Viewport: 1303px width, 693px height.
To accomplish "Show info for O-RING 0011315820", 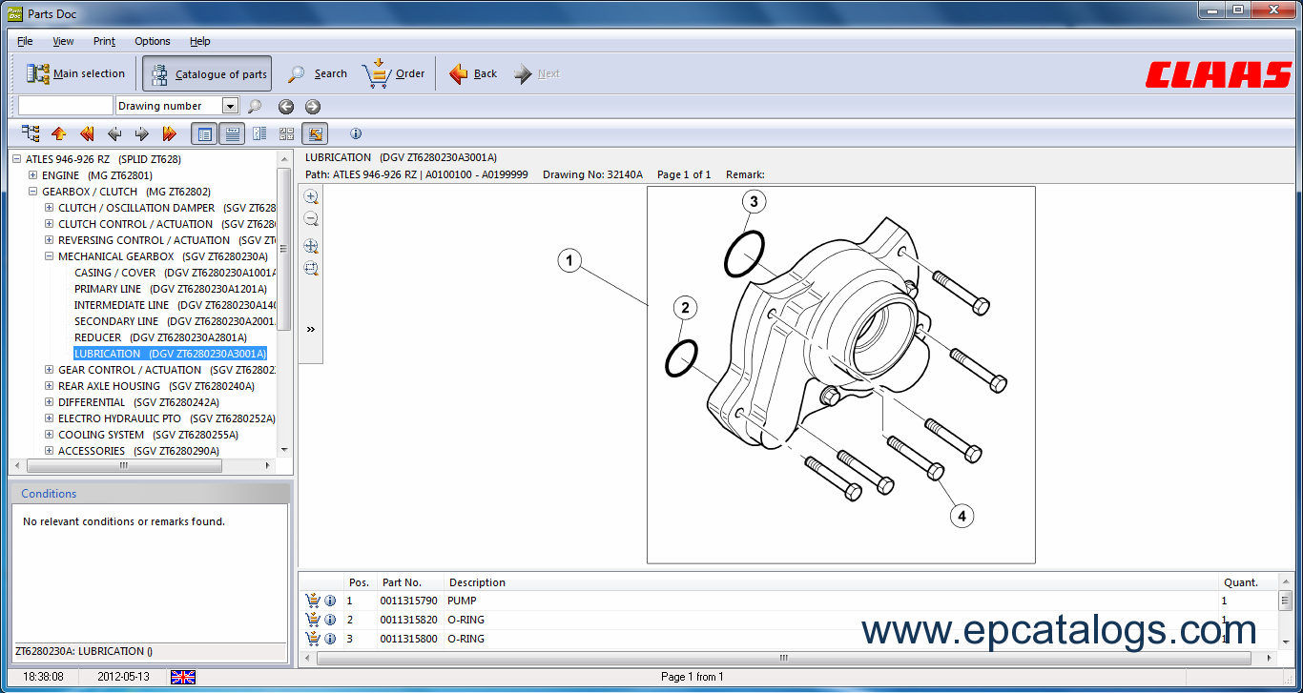I will tap(330, 620).
